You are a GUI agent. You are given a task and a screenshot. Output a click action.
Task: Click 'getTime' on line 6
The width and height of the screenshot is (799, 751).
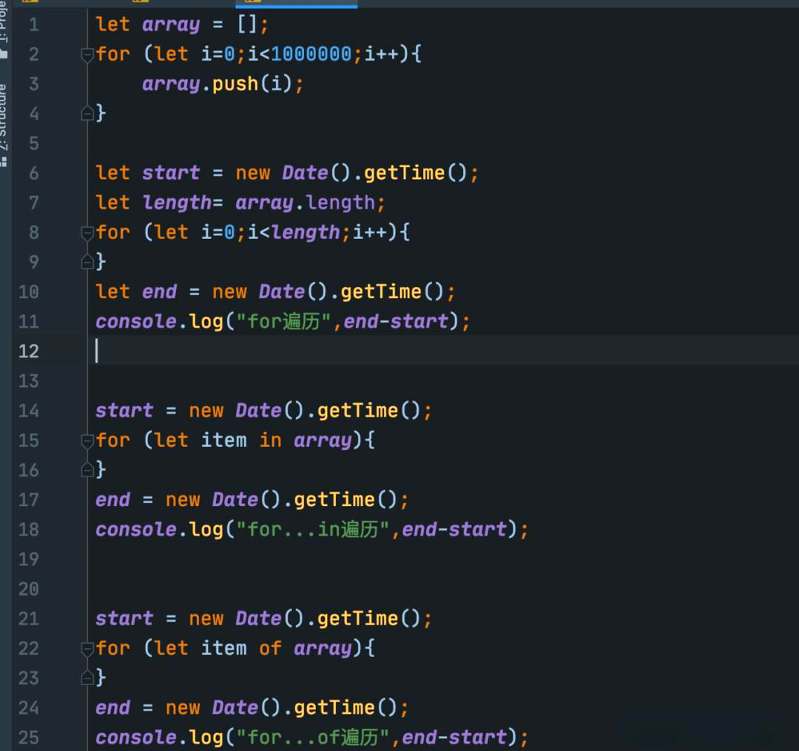click(404, 173)
